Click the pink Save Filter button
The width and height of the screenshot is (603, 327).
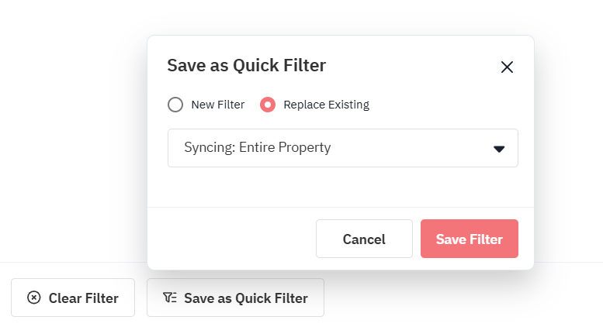tap(469, 239)
